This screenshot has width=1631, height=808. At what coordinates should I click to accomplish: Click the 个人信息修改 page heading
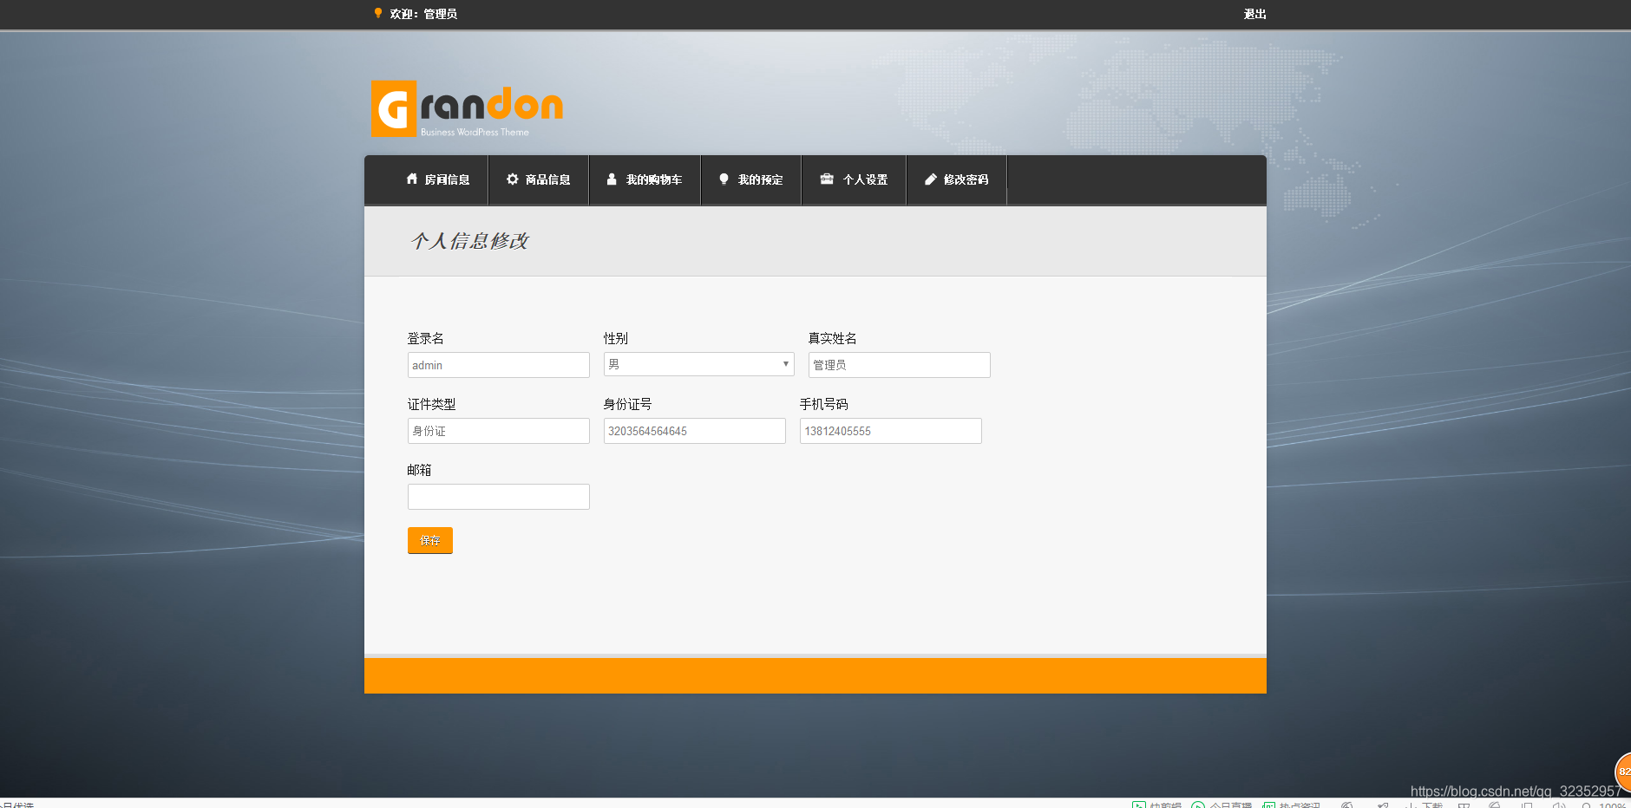(x=469, y=241)
